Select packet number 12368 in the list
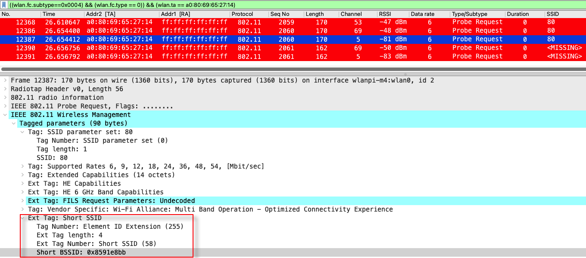 (x=26, y=22)
